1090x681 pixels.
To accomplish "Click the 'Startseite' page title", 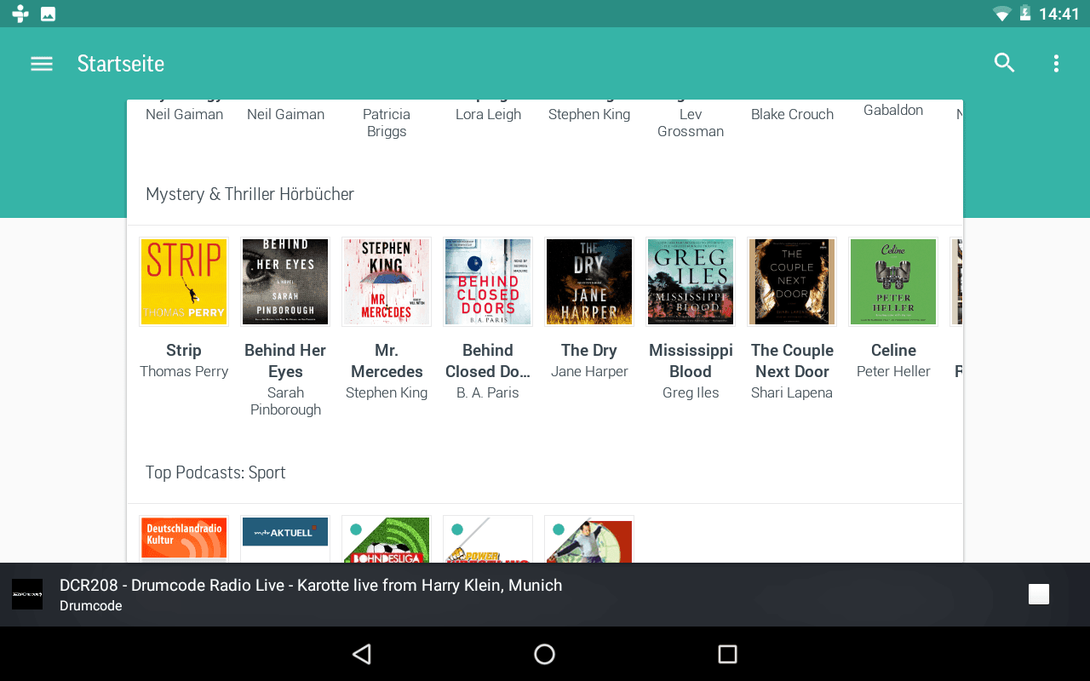I will pos(121,64).
